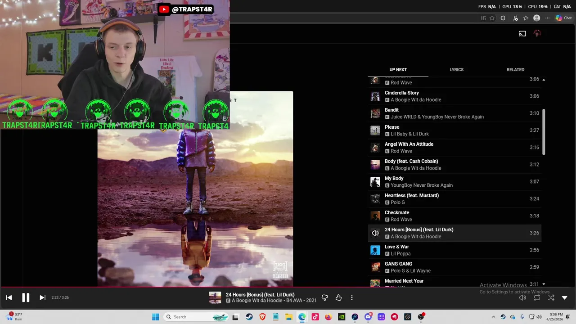Screen dimensions: 576x324
Task: Select Heartless (feat. Mustard) in queue
Action: click(x=454, y=199)
